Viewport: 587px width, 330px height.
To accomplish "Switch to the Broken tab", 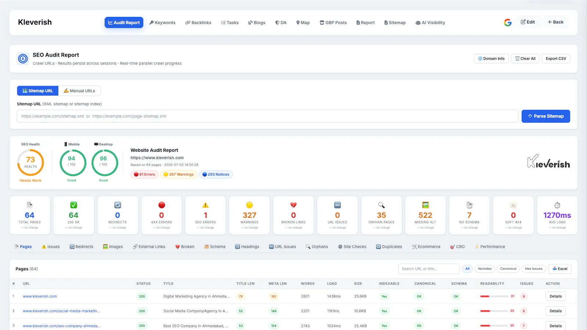I will pyautogui.click(x=185, y=247).
